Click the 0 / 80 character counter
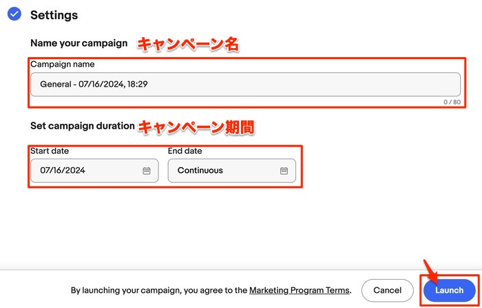Screen dimensions: 482x308 click(452, 102)
